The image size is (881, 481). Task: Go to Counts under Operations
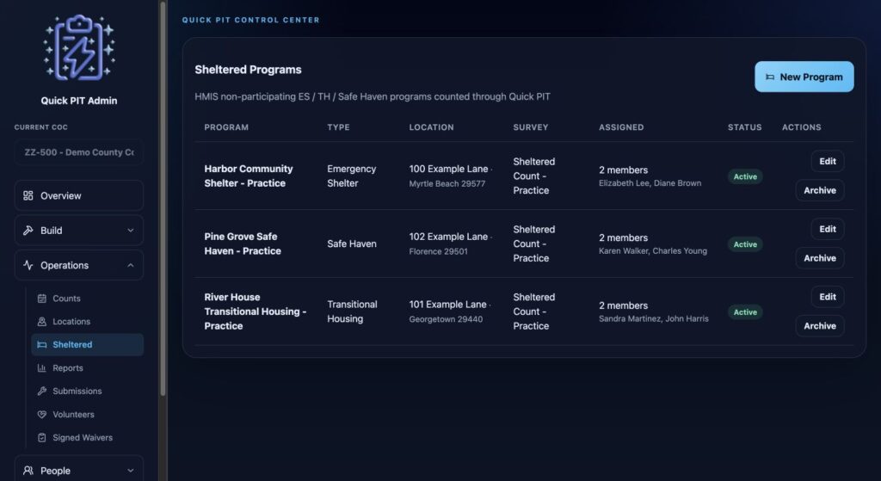click(x=87, y=299)
